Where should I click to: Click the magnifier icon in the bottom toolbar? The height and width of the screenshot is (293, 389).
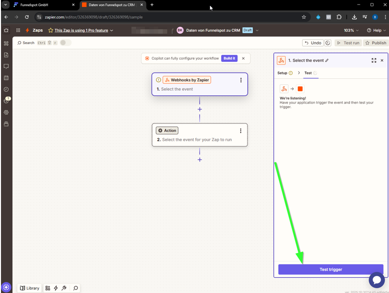75,288
